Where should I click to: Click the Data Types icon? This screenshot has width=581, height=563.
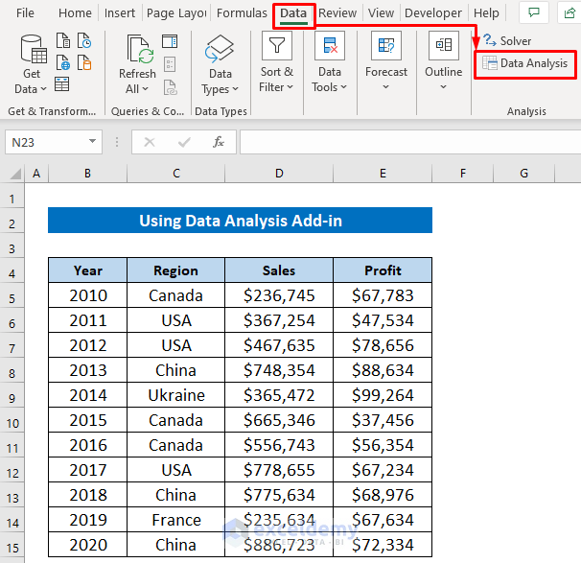click(220, 49)
